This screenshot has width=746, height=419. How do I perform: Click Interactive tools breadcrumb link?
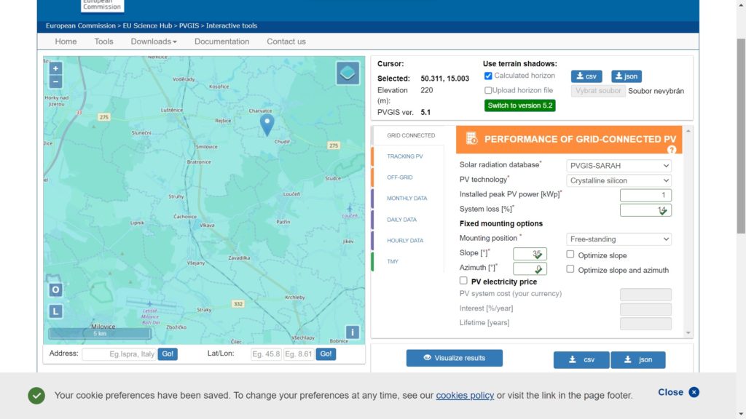[232, 25]
